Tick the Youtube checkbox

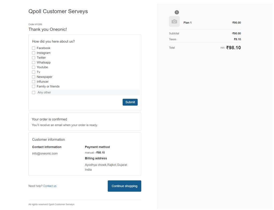click(33, 67)
